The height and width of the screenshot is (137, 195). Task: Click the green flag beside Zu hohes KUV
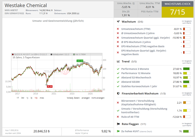point(118,131)
